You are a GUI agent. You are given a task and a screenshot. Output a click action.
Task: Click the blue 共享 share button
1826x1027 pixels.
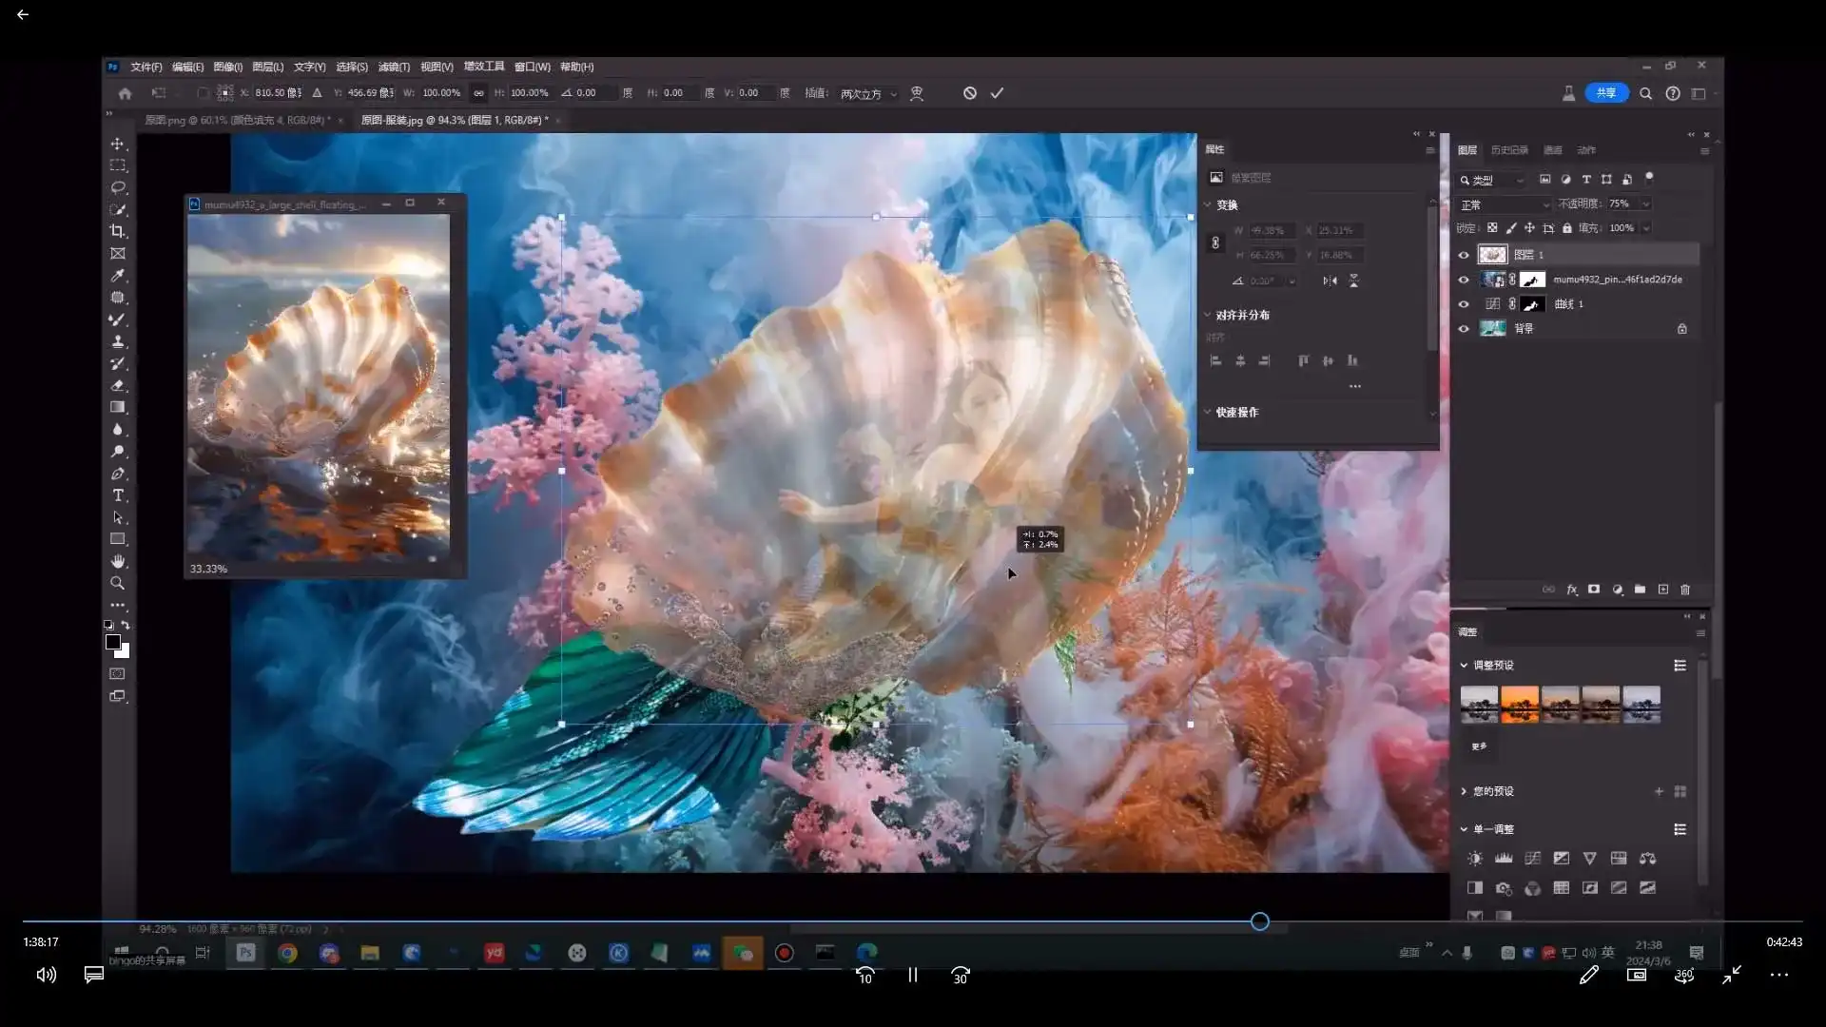pyautogui.click(x=1606, y=93)
